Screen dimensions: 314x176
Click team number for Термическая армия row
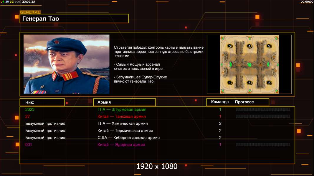220,131
